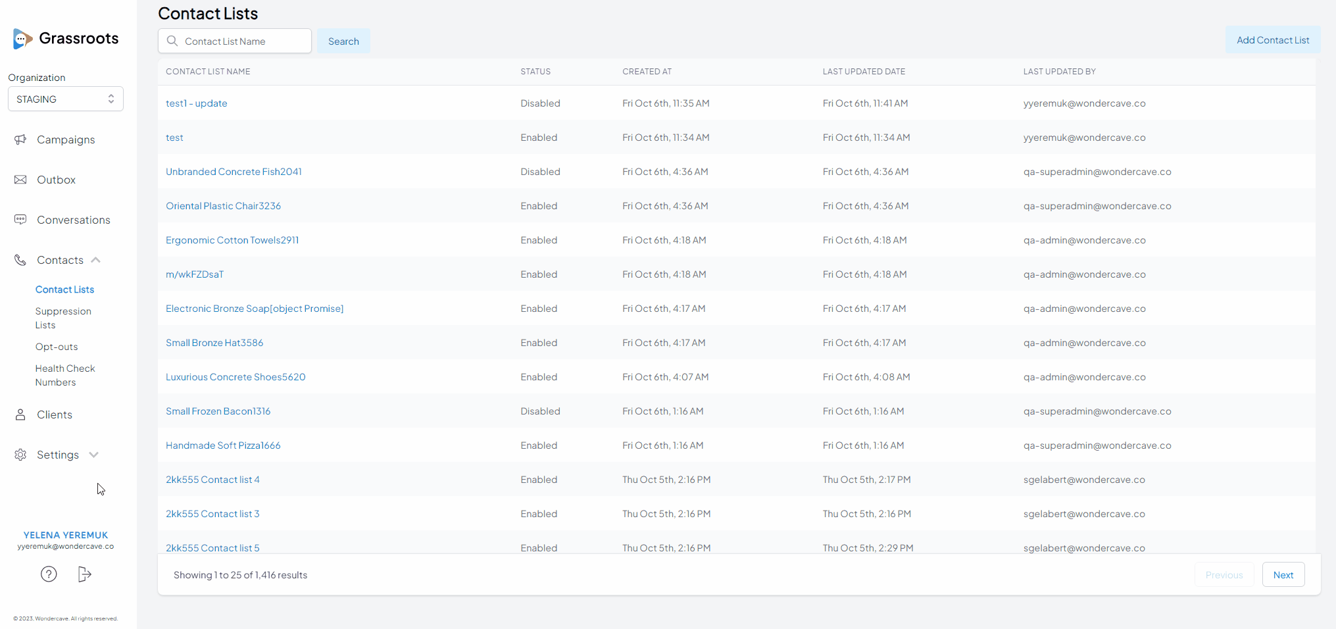Click the Settings gear icon
Screen dimensions: 1336x629
20,455
